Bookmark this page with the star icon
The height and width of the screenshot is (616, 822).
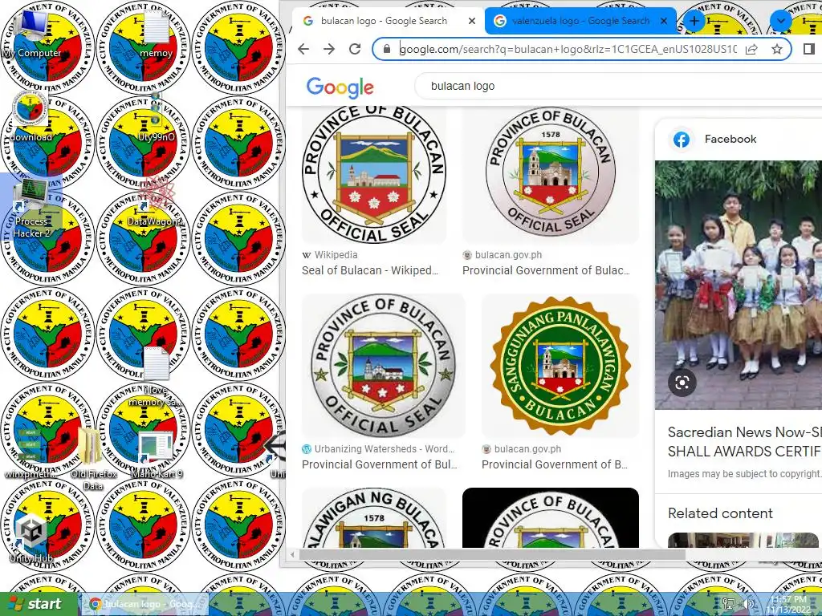pos(777,49)
